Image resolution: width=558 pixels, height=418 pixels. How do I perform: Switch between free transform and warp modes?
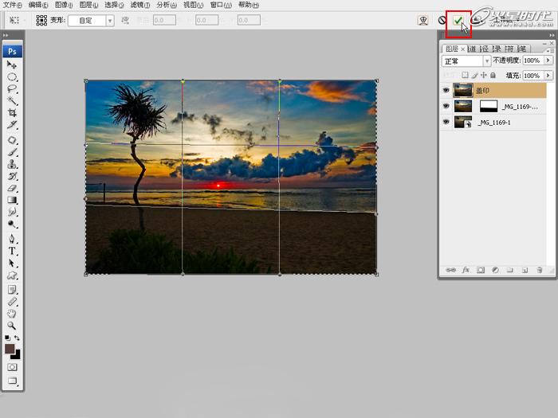422,20
